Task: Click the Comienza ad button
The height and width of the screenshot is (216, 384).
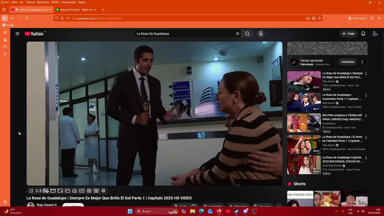Action: coord(347,62)
